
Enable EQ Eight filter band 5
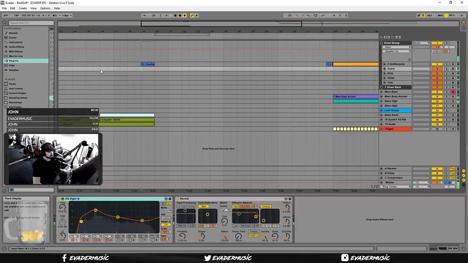pyautogui.click(x=119, y=240)
